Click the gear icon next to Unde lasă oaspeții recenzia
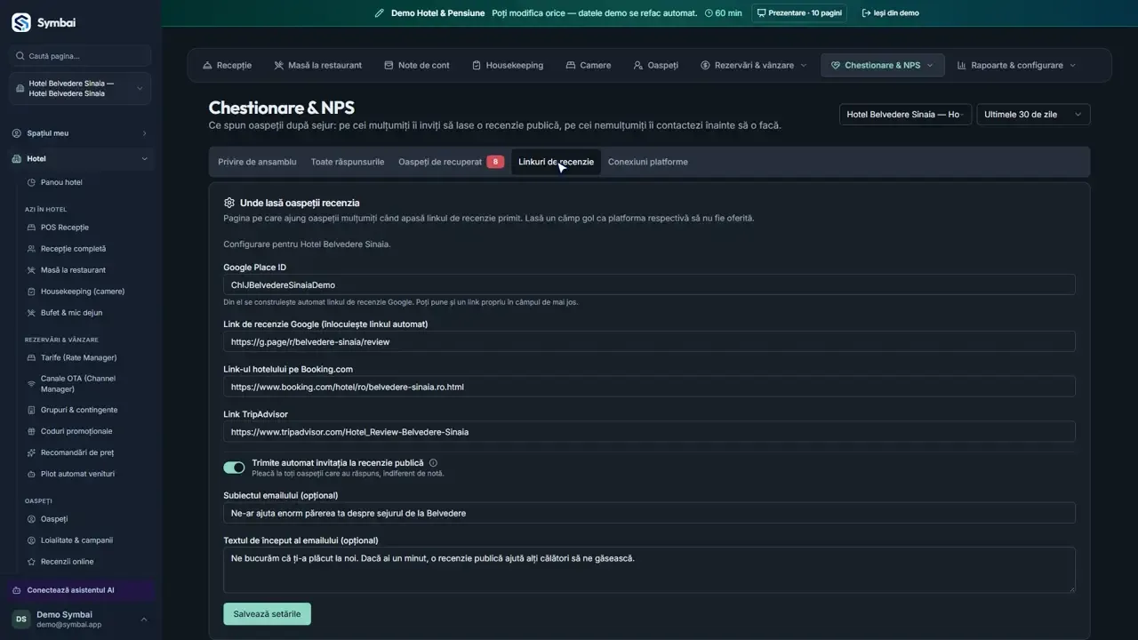 [x=229, y=203]
